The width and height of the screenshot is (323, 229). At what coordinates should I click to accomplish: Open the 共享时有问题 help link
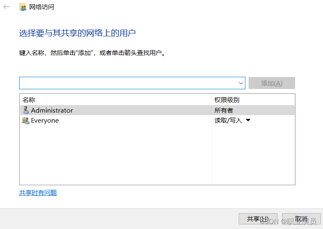38,193
